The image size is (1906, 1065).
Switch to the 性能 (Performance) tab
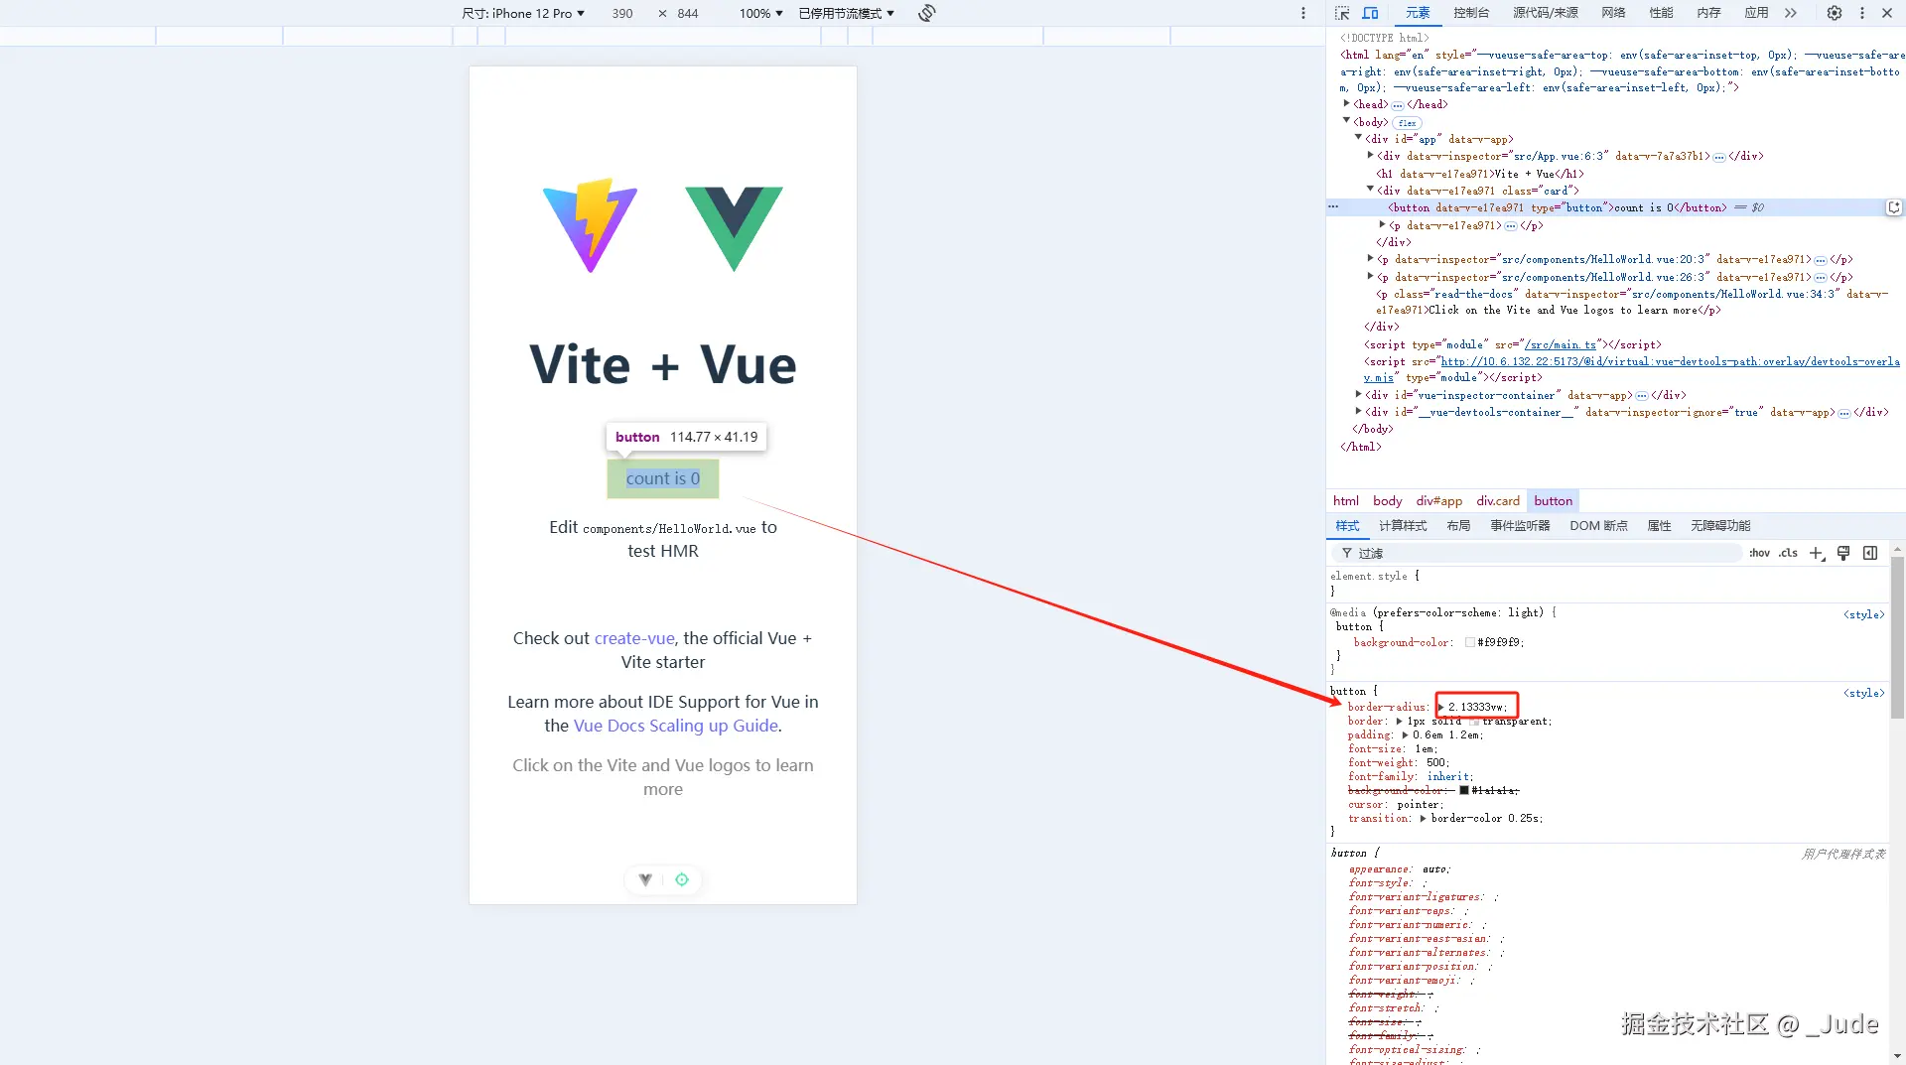tap(1662, 13)
